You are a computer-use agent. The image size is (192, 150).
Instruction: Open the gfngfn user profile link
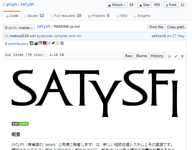click(x=12, y=4)
